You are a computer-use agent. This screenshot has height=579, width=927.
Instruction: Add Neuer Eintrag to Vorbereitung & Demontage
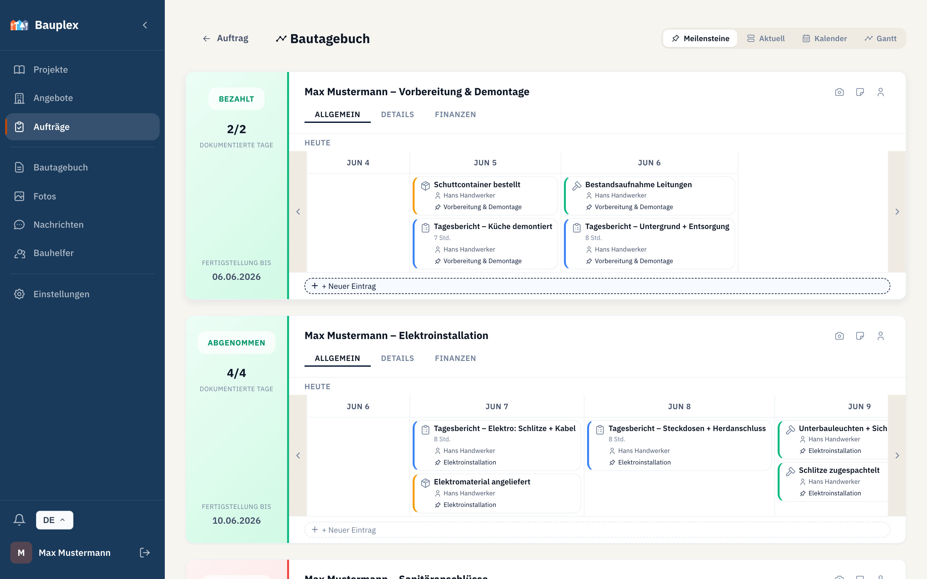[597, 286]
